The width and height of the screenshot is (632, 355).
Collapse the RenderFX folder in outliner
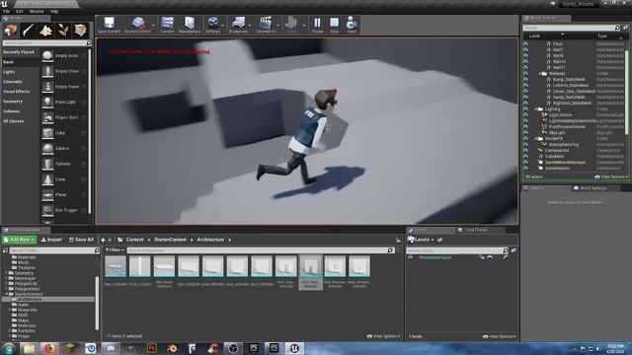(x=536, y=138)
